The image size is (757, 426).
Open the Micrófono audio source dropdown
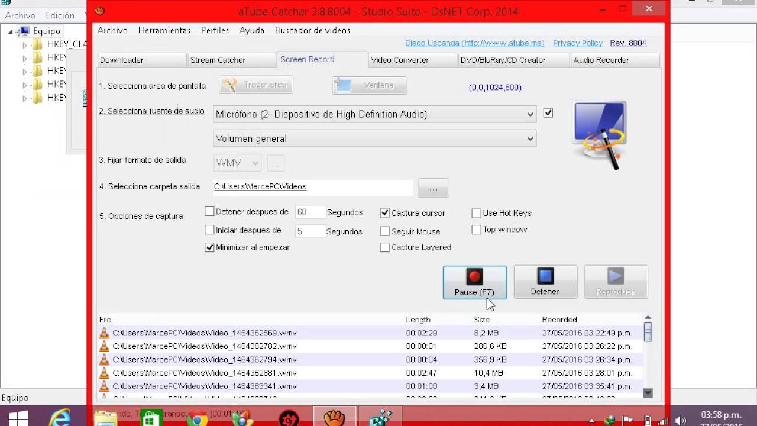click(x=374, y=114)
